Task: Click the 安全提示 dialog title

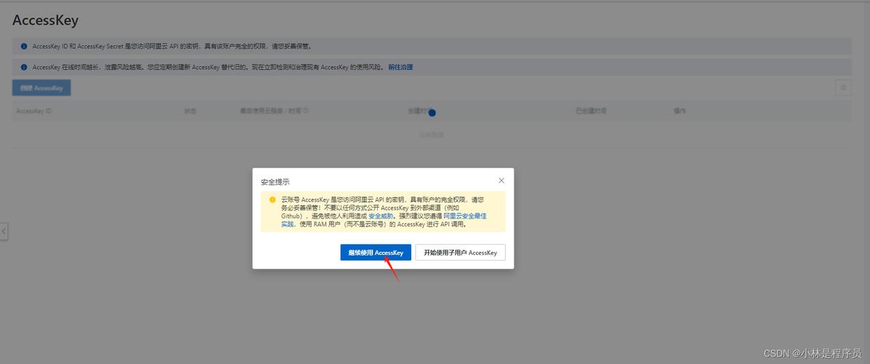Action: click(275, 181)
